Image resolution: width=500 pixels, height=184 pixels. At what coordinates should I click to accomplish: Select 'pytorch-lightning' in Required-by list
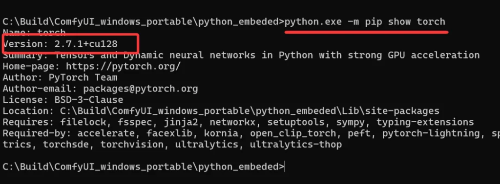click(x=431, y=133)
